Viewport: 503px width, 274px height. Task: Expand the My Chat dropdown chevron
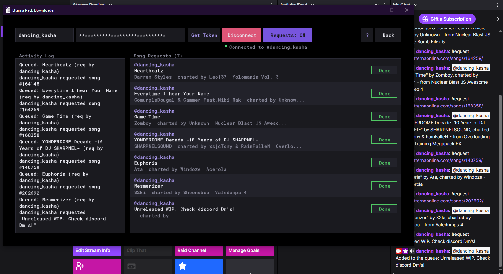(416, 5)
